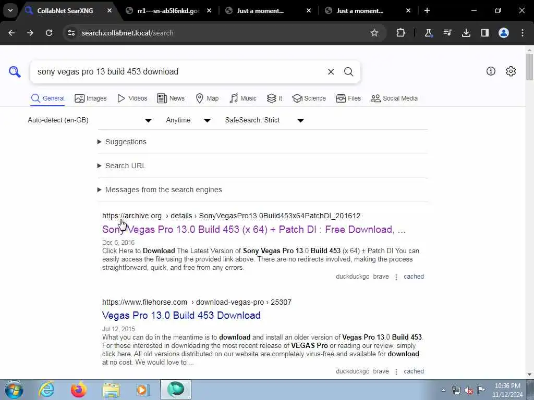Click the SearXNG magnifier logo
This screenshot has width=534, height=400.
(x=15, y=72)
